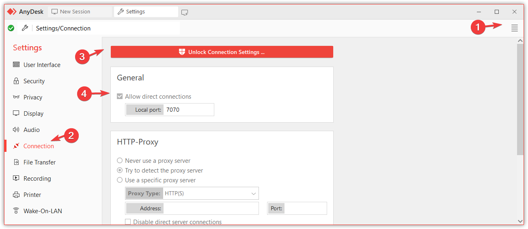This screenshot has width=528, height=229.
Task: Select Never use a proxy server
Action: point(120,161)
